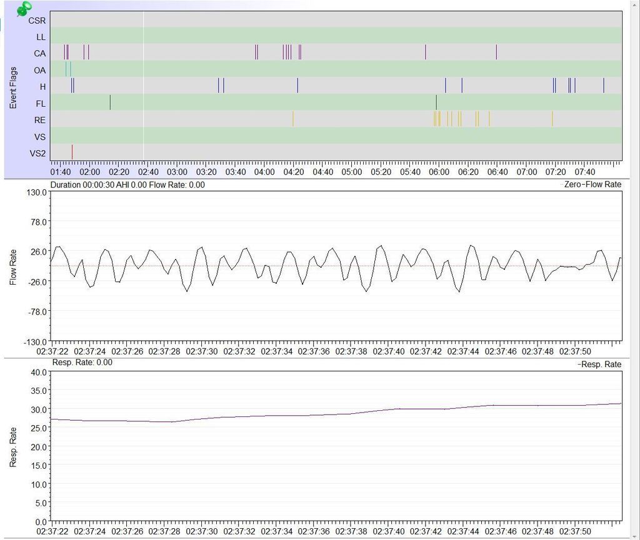Click 02:37:50 on the Flow Rate time axis
Screen dimensions: 640x540
tap(575, 351)
